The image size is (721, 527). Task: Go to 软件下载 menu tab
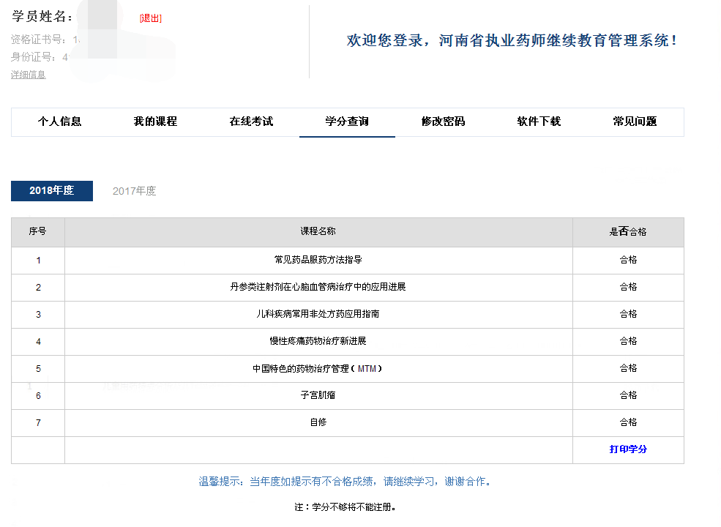[539, 122]
